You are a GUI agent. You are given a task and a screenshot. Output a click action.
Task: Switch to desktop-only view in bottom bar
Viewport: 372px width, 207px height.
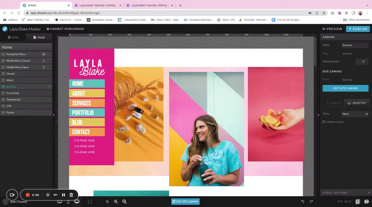pyautogui.click(x=77, y=201)
